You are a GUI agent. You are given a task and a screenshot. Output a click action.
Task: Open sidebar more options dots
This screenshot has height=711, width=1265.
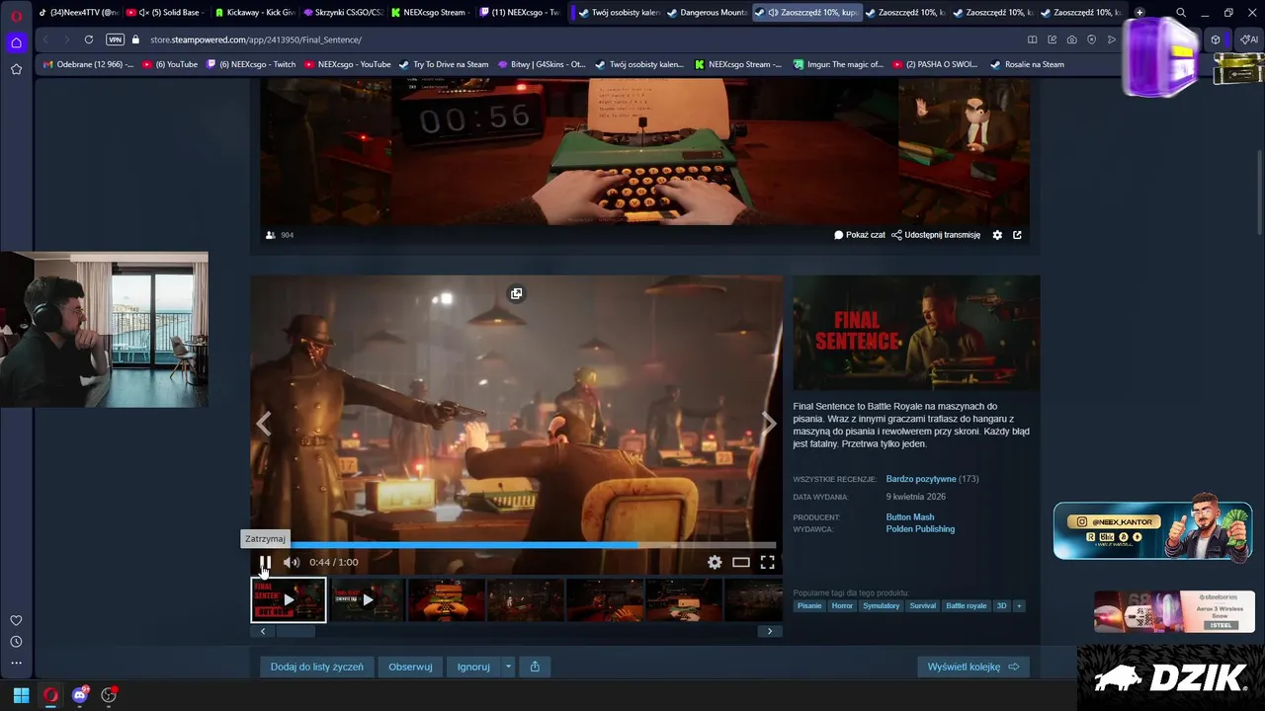[x=16, y=663]
